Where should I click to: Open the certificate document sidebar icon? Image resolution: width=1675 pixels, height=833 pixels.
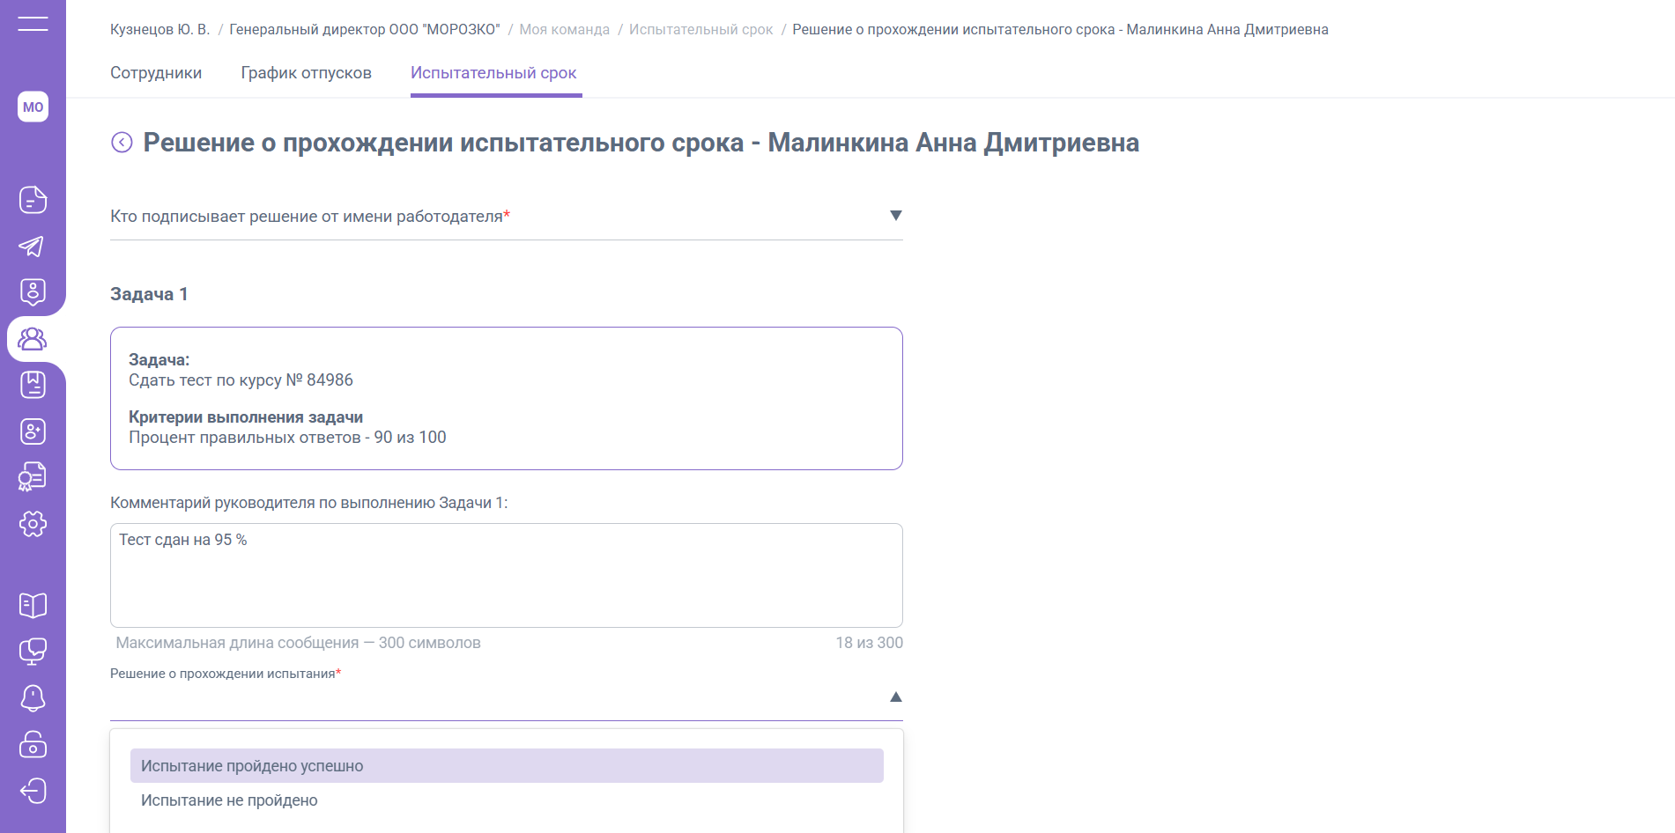(33, 477)
